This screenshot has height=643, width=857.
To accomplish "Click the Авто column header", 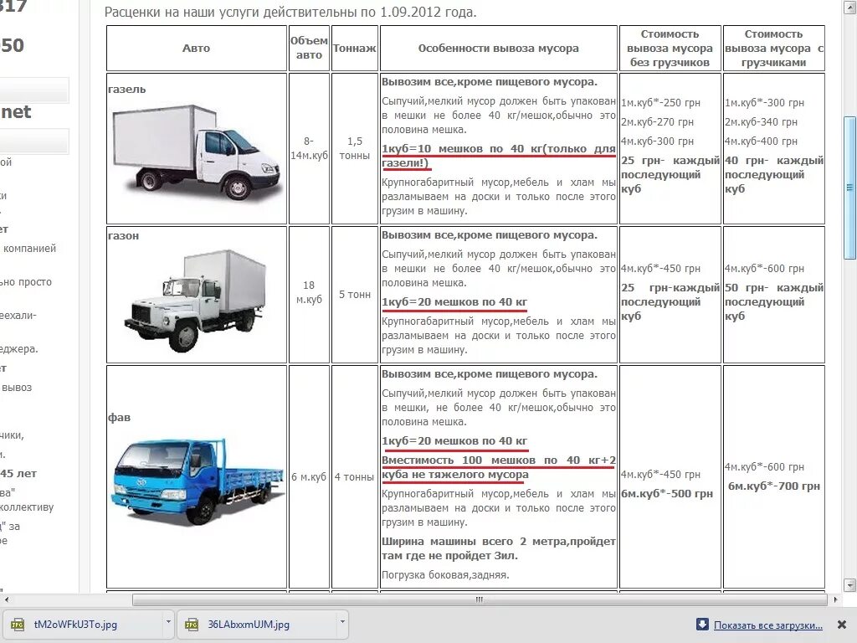I will pyautogui.click(x=196, y=48).
